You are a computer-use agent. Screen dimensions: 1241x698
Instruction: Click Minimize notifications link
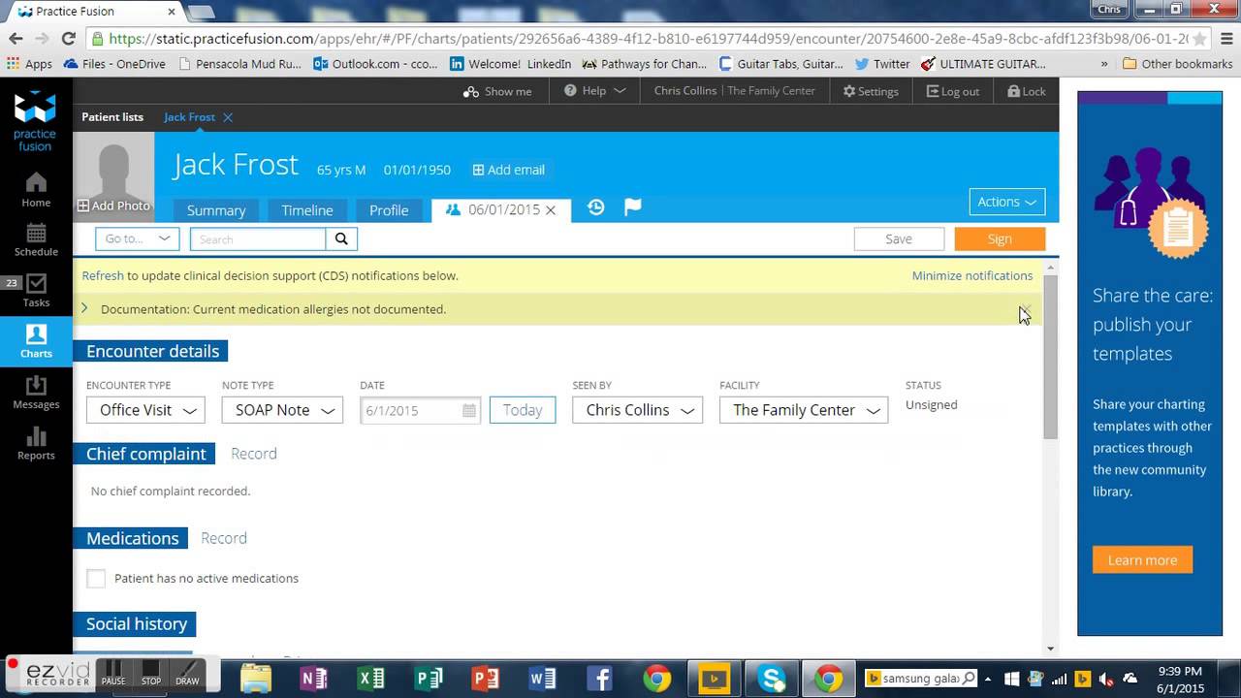[972, 275]
